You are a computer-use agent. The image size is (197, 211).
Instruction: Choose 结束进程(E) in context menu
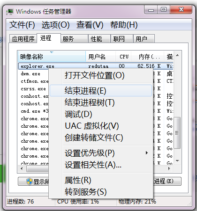point(101,90)
